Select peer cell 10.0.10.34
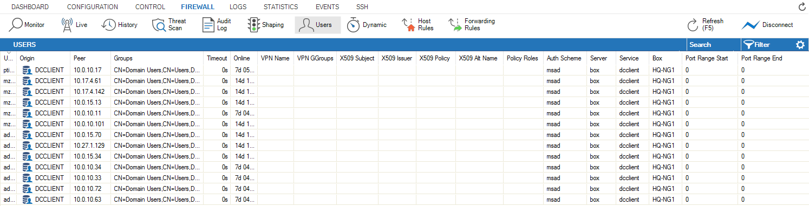The height and width of the screenshot is (206, 809). pyautogui.click(x=90, y=167)
